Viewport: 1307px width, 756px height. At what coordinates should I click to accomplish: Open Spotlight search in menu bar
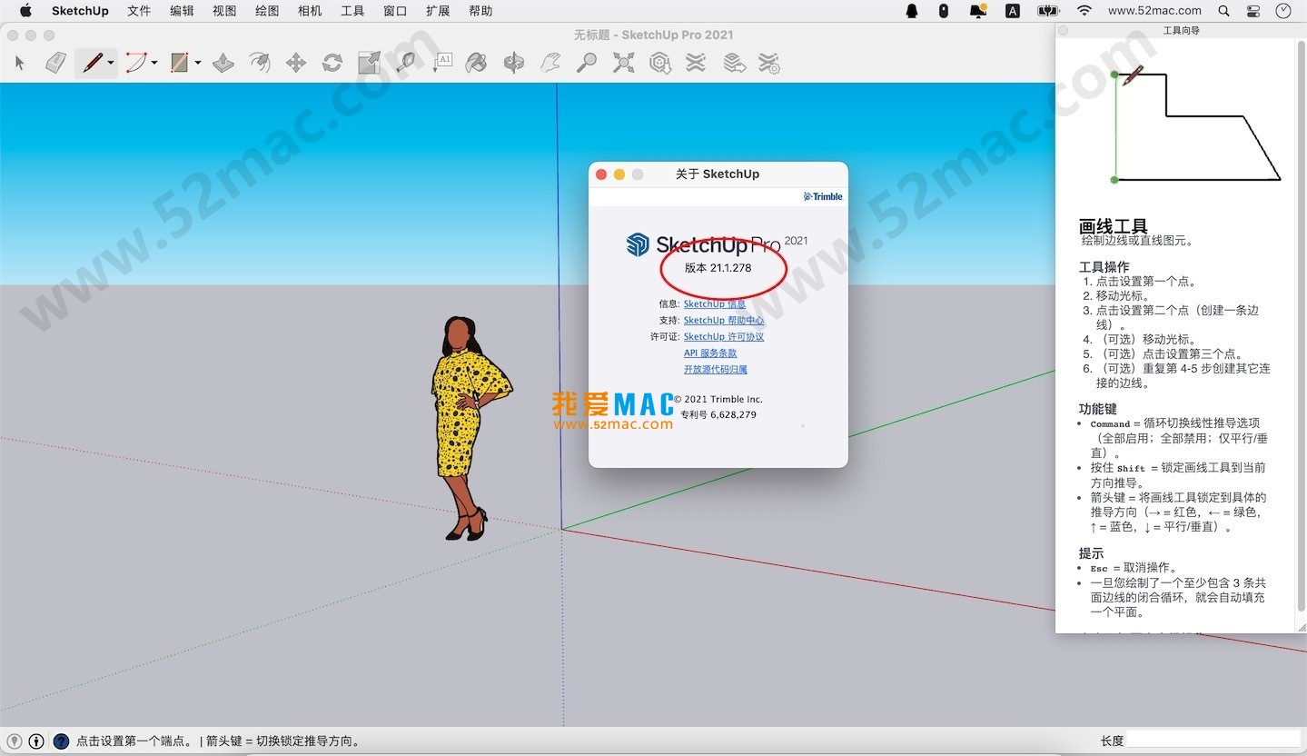point(1223,11)
